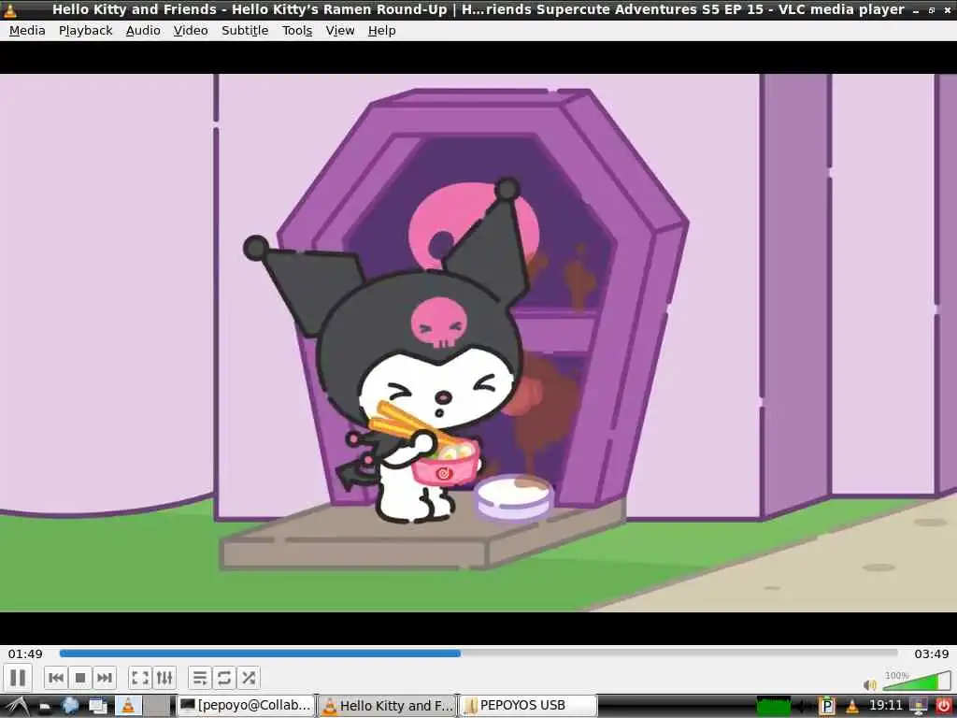Open the network monitor tray icon
957x718 pixels.
[x=918, y=707]
